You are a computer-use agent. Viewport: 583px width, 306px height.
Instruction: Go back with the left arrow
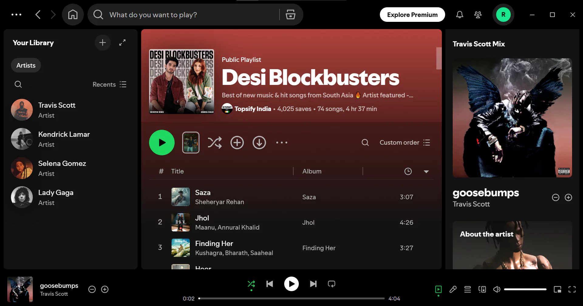(38, 15)
